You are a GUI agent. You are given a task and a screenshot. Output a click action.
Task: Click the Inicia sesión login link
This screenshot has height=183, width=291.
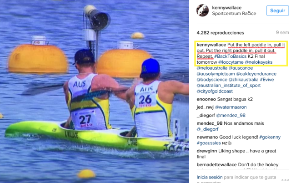(x=210, y=177)
